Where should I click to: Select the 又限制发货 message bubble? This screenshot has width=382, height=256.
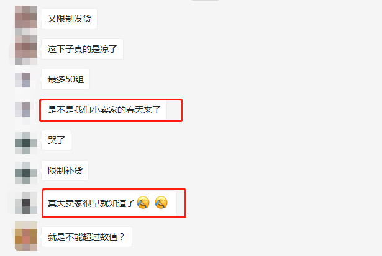pyautogui.click(x=69, y=19)
